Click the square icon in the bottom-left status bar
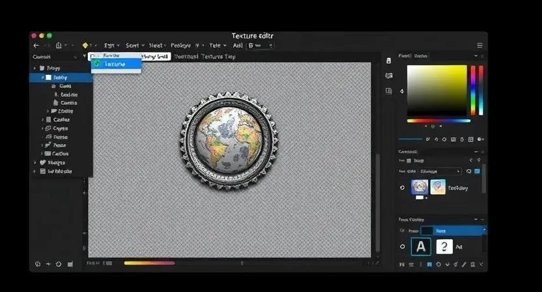 [69, 264]
